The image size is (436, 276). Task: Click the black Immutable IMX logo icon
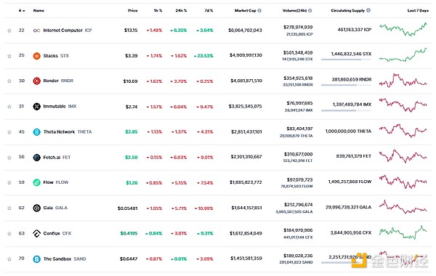click(x=37, y=107)
